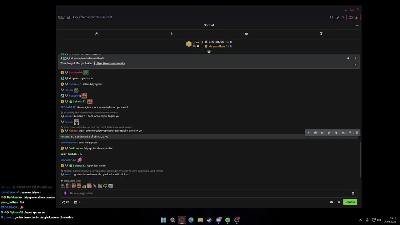The height and width of the screenshot is (225, 400).
Task: Click username DarkLenom in chat
Action: click(76, 148)
